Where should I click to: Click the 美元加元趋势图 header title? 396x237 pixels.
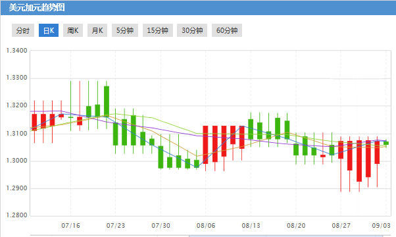pyautogui.click(x=37, y=7)
